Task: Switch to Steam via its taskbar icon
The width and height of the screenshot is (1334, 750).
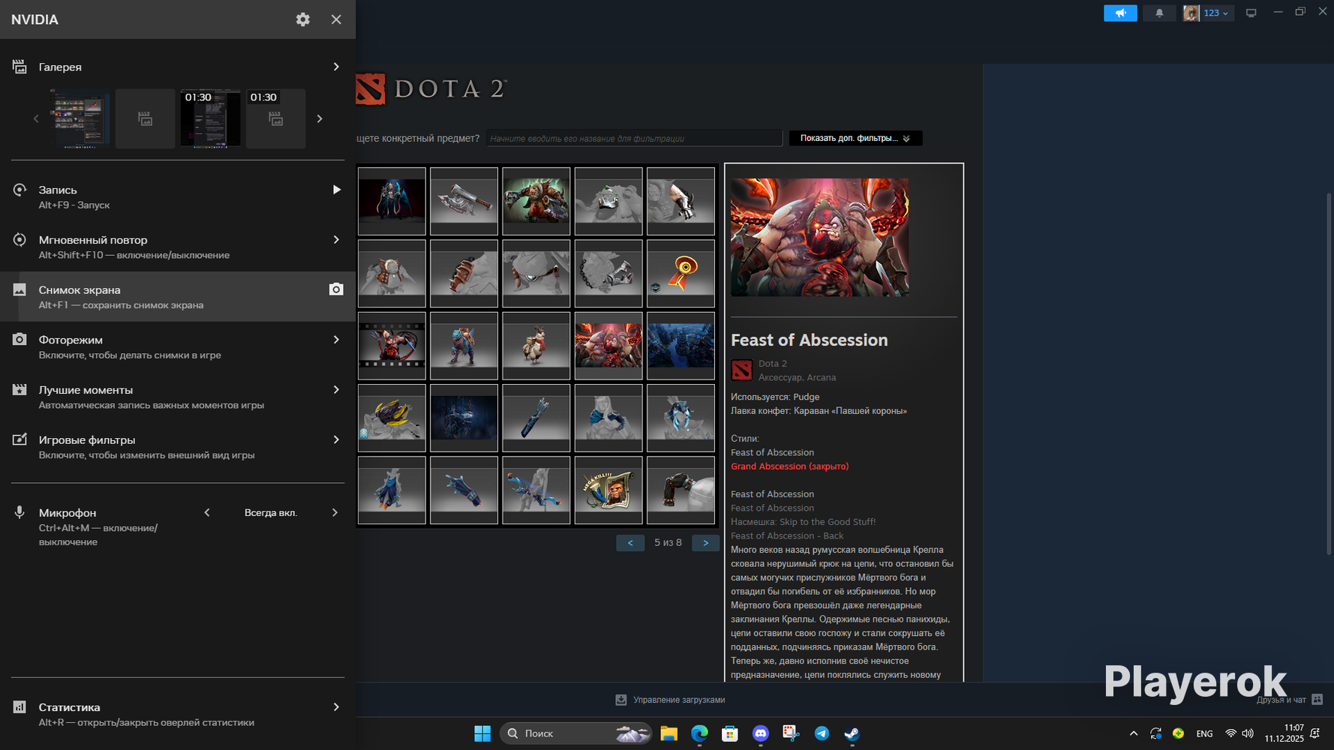Action: tap(852, 733)
